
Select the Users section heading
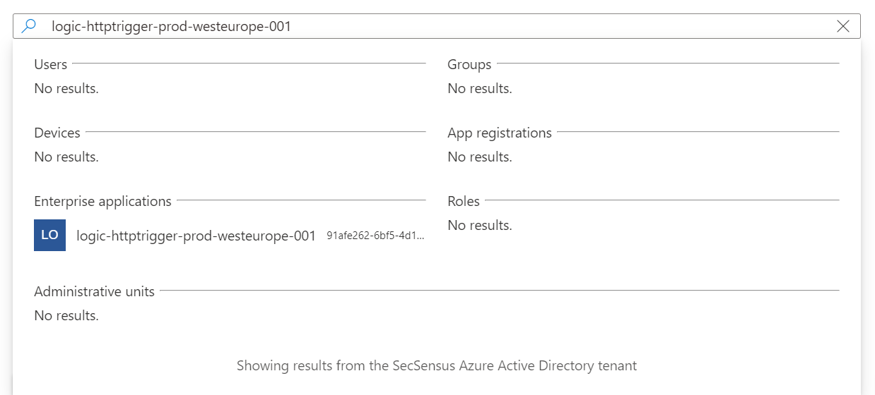[x=51, y=64]
